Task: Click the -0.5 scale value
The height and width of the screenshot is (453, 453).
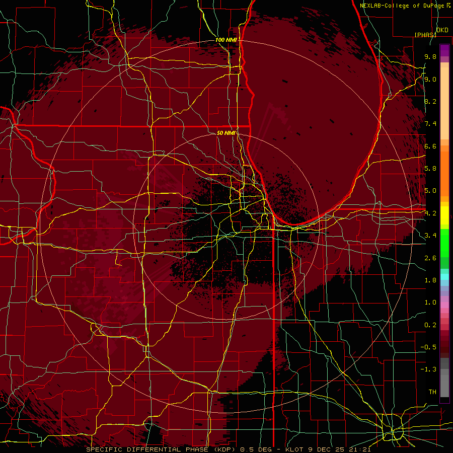Action: pos(428,347)
